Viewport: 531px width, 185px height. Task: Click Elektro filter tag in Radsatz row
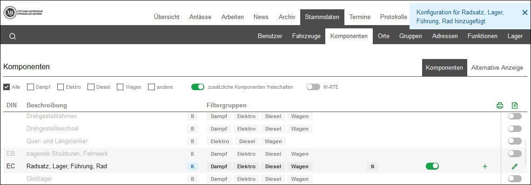pos(246,166)
